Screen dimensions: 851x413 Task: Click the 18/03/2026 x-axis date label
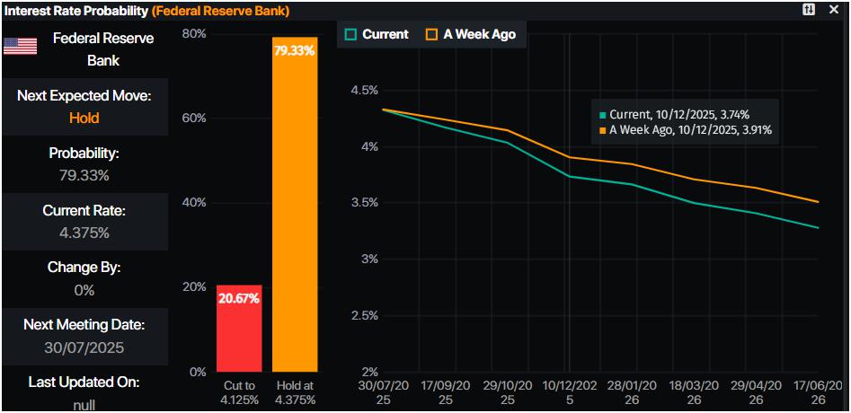point(693,391)
